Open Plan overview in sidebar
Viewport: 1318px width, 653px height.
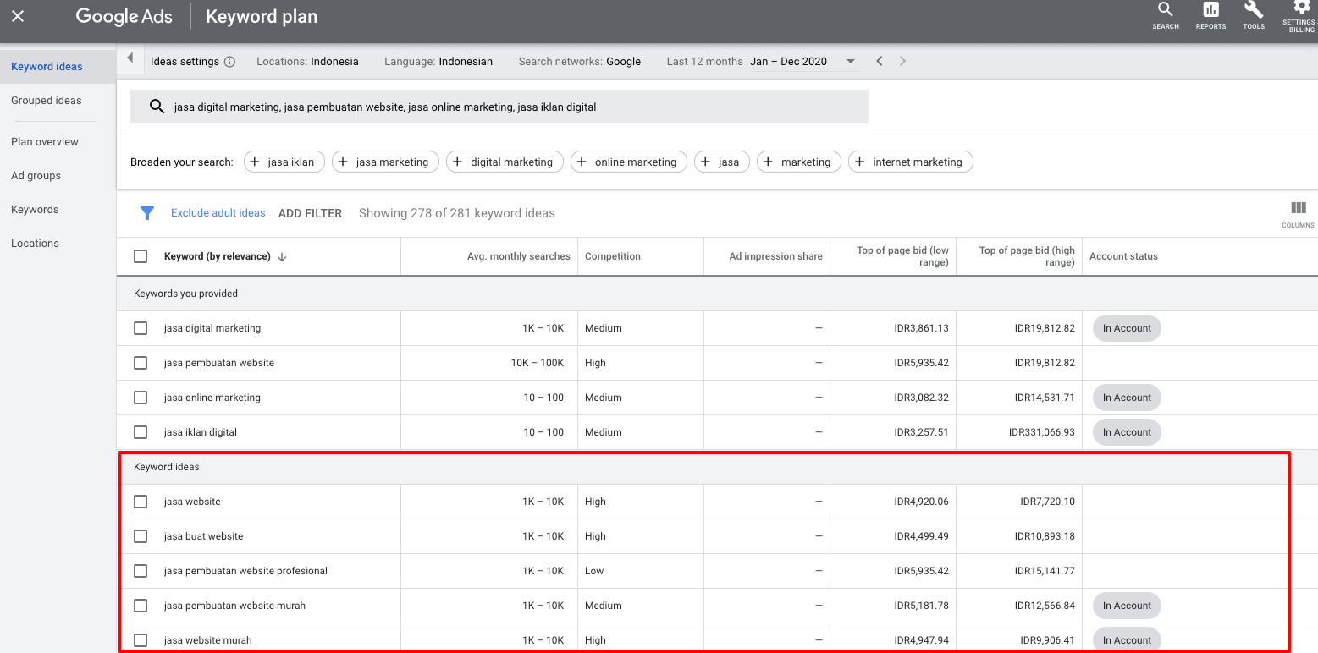point(45,142)
